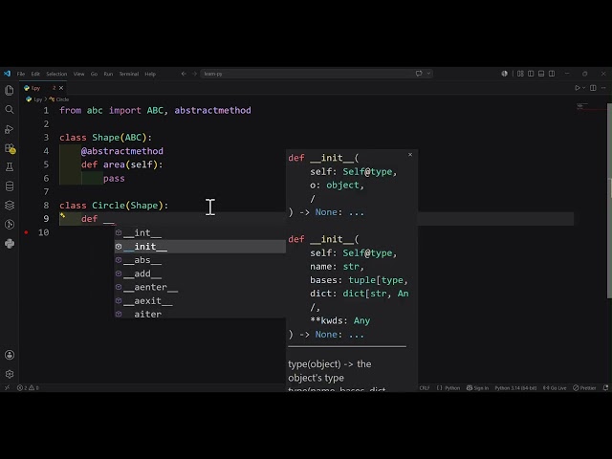Select the __add__ suggestion
This screenshot has width=612, height=459.
tap(200, 273)
